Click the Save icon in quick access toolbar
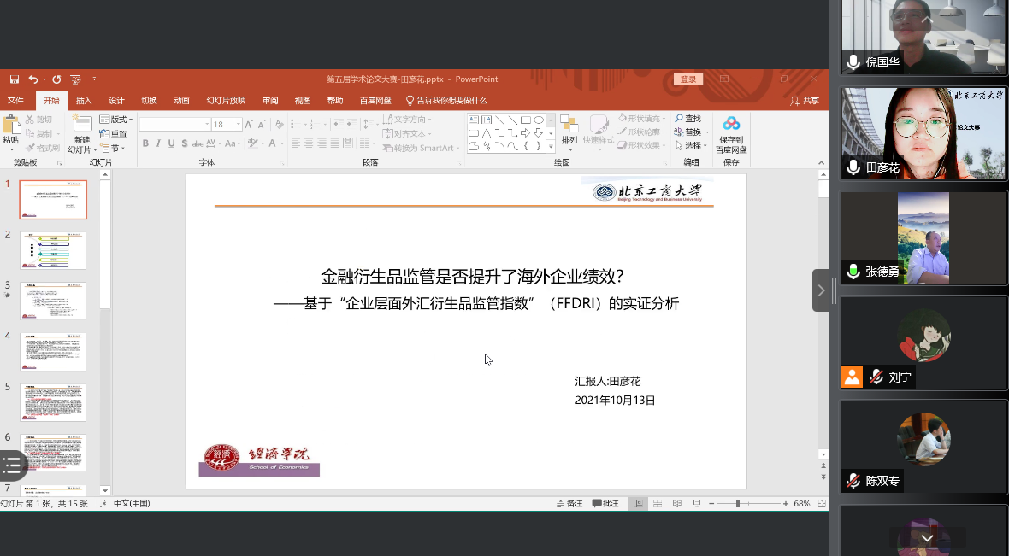The image size is (1009, 556). tap(15, 79)
